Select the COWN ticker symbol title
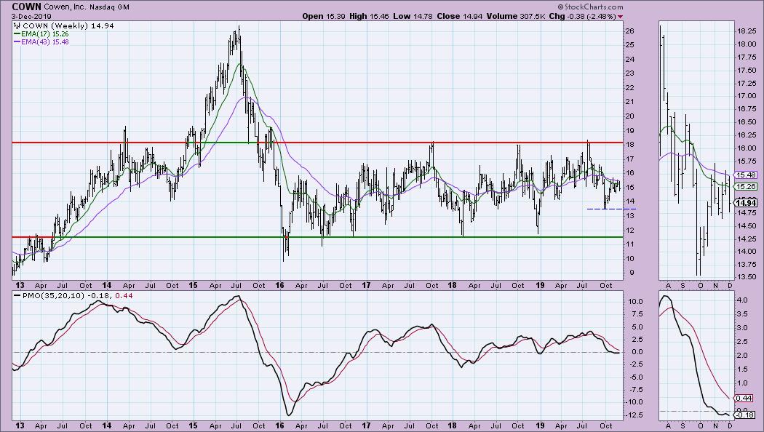The width and height of the screenshot is (764, 432). point(26,7)
